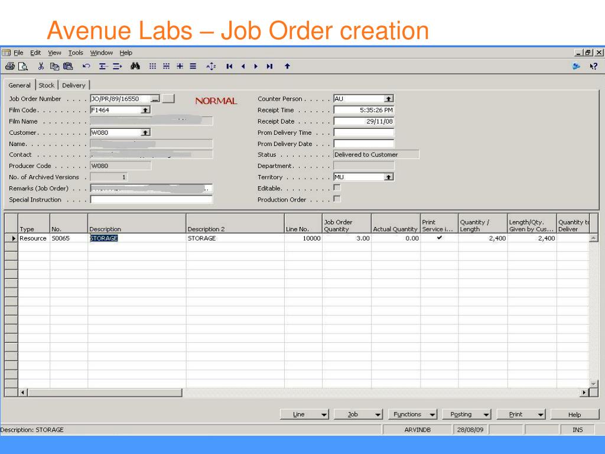This screenshot has height=454, width=605.
Task: Open the Line menu button
Action: 304,414
